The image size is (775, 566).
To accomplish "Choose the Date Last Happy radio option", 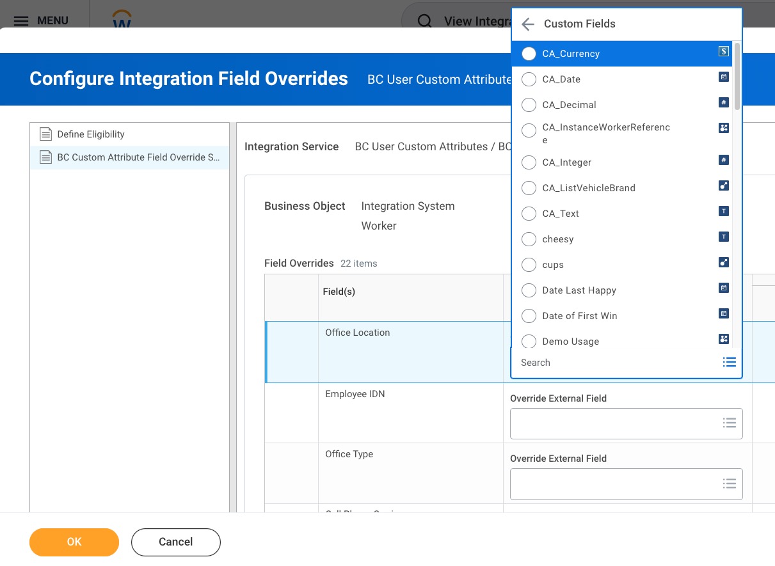I will coord(529,290).
